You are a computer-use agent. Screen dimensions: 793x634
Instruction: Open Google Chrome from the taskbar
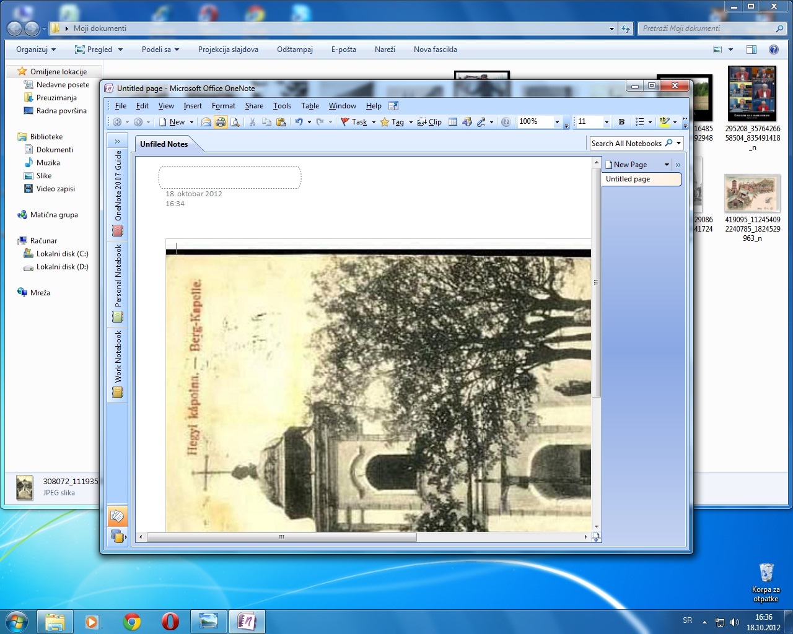click(131, 622)
